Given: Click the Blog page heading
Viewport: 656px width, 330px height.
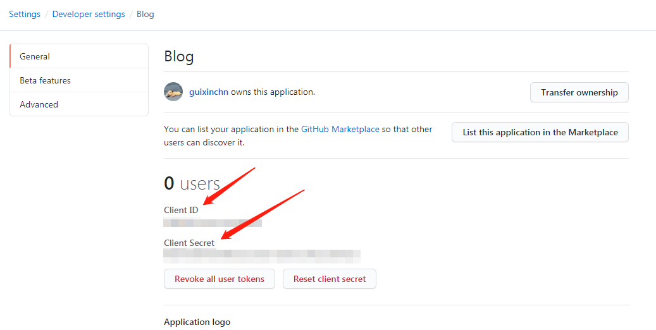Looking at the screenshot, I should pyautogui.click(x=179, y=56).
